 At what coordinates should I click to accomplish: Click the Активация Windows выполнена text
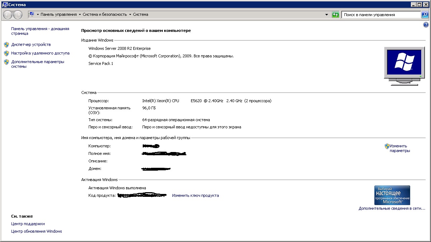(117, 188)
